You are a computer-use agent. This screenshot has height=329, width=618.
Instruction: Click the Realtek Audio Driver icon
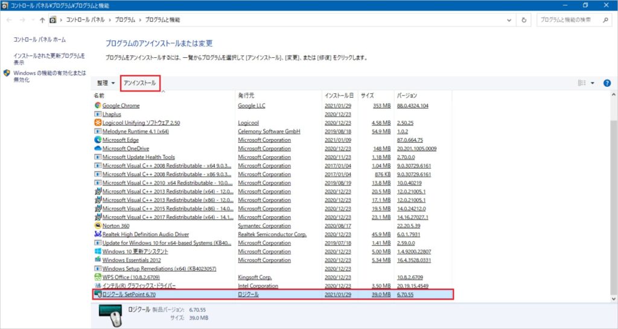[x=98, y=234]
